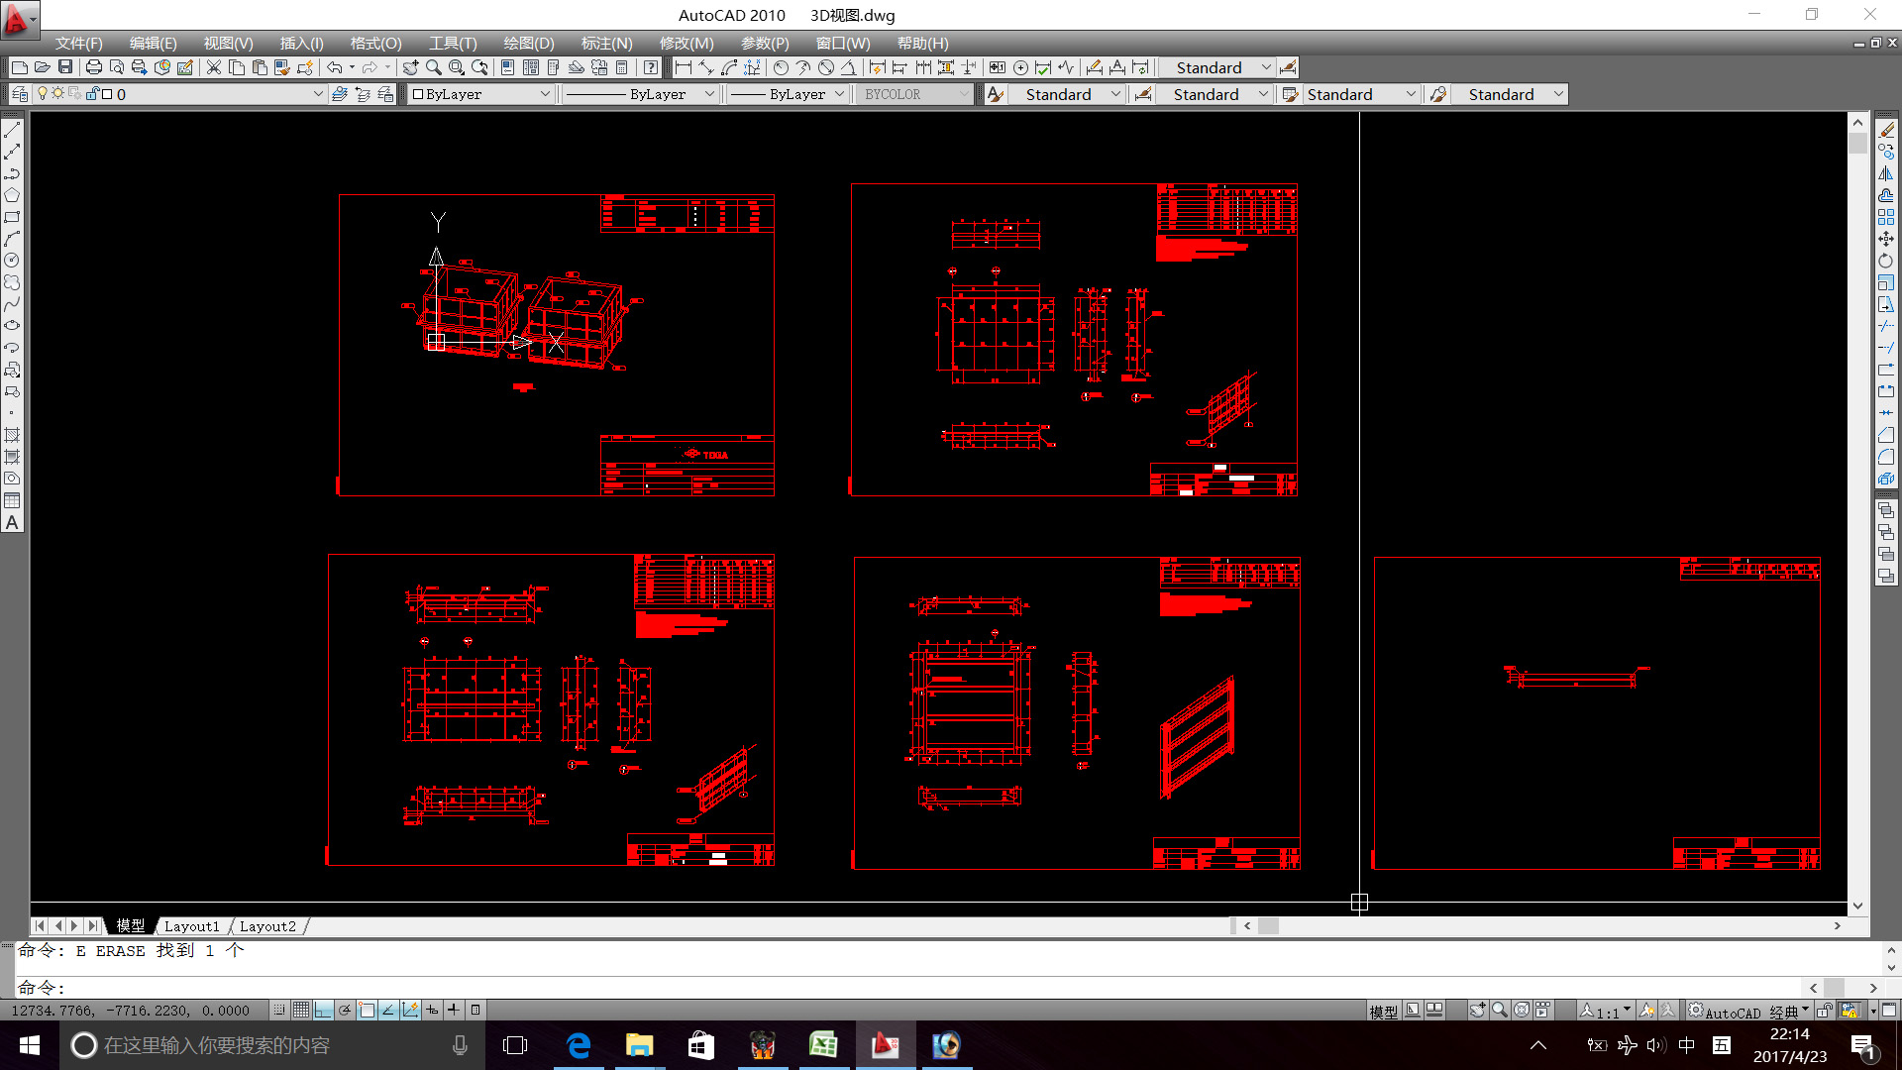Open the 标注(N) menu
The height and width of the screenshot is (1070, 1902).
pyautogui.click(x=605, y=44)
